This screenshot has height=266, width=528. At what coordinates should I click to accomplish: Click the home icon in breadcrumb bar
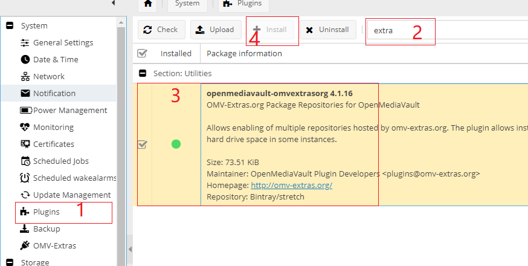(x=148, y=4)
